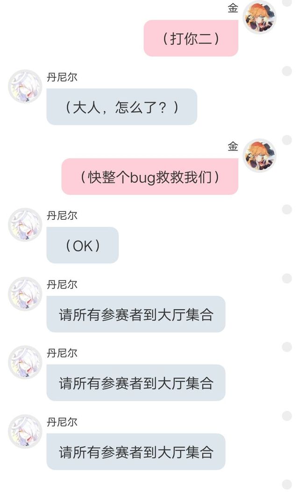Viewport: 299px width, 492px height.
Task: Tap 丹尼尔's avatar beside the first 请所有参赛者到大厅集合 message
Action: point(25,294)
